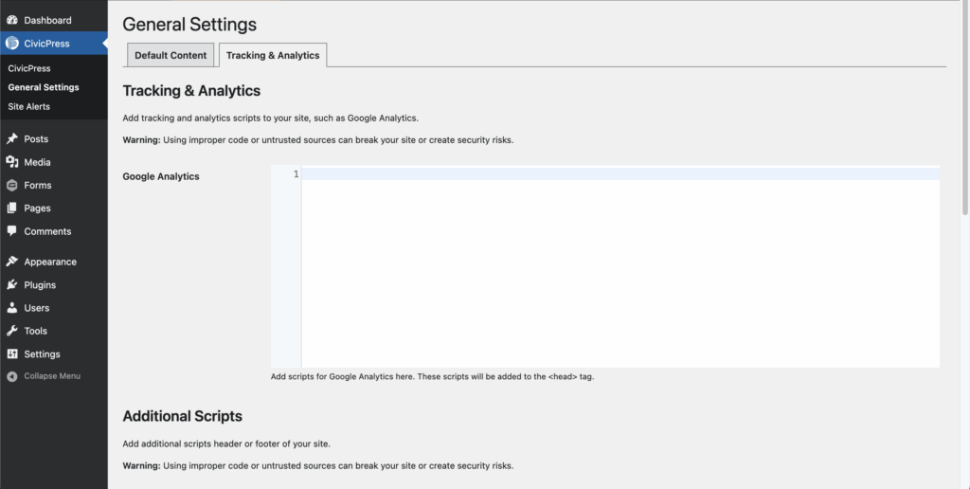Click the Forms icon in sidebar

click(11, 185)
